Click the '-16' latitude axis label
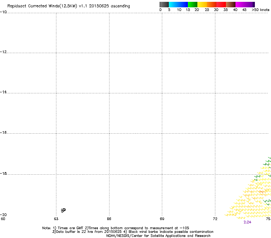This screenshot has width=271, height=238. (x=3, y=133)
